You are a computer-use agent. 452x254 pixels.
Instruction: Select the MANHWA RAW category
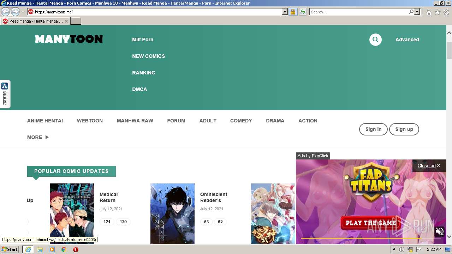(x=135, y=121)
